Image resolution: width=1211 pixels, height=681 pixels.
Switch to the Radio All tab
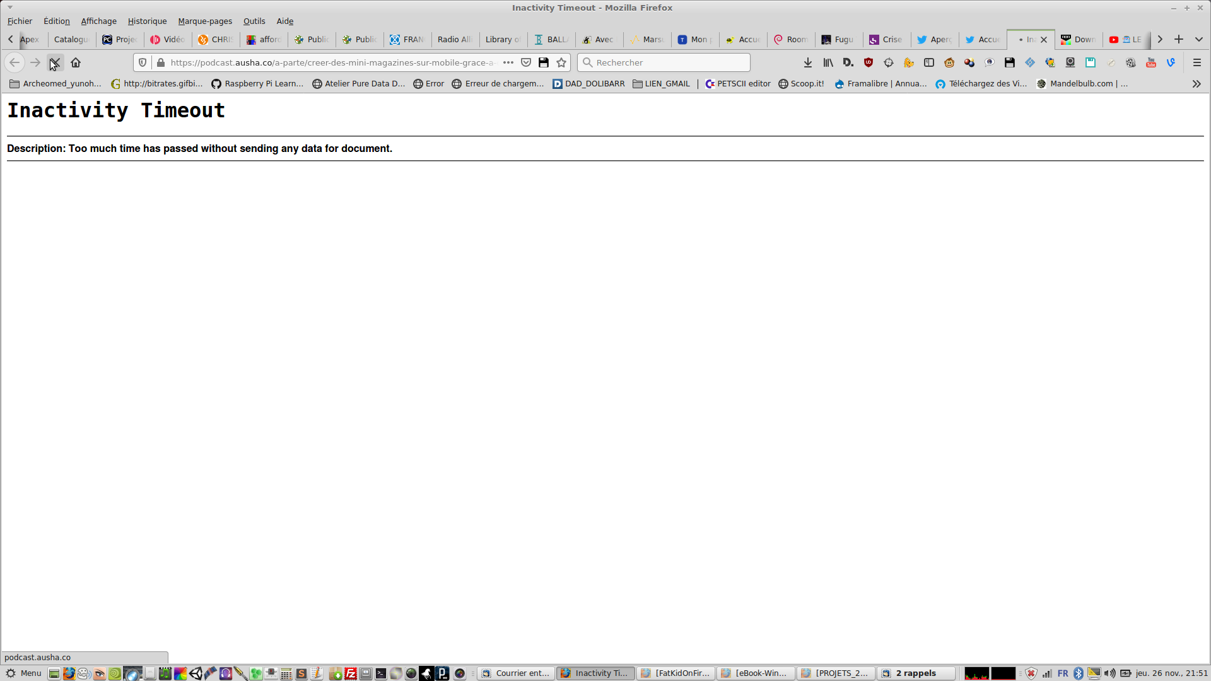(454, 39)
